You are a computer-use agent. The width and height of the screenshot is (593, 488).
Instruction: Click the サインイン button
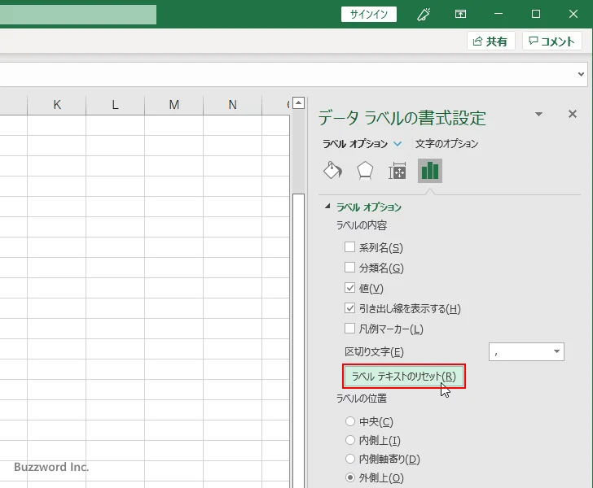369,15
